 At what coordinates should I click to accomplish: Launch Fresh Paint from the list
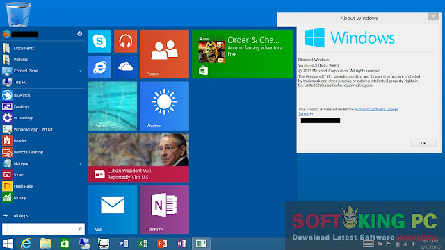click(43, 186)
